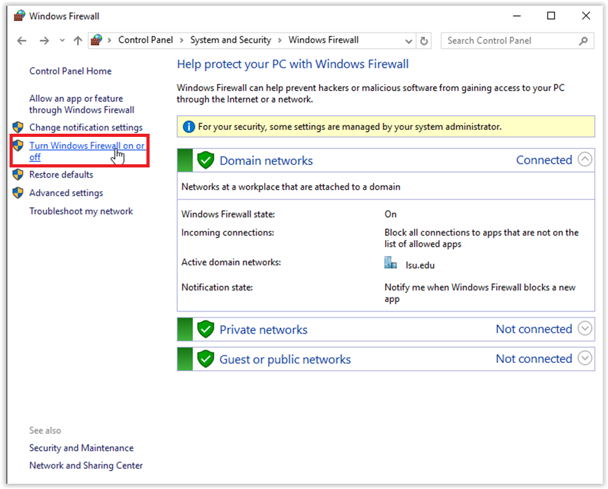Open Security and Maintenance link
608x489 pixels.
[81, 448]
